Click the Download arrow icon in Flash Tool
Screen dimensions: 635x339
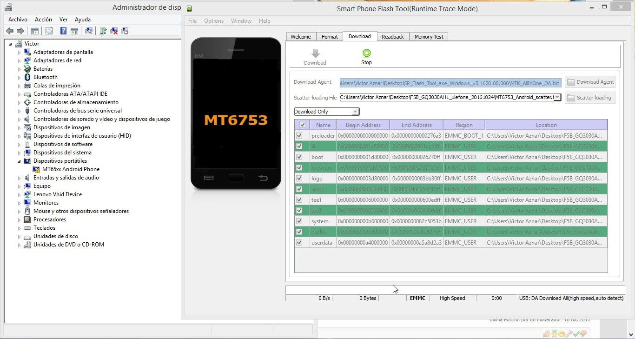(315, 53)
